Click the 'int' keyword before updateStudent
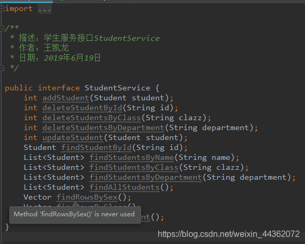Screen dimensions: 305x244 [x=30, y=137]
